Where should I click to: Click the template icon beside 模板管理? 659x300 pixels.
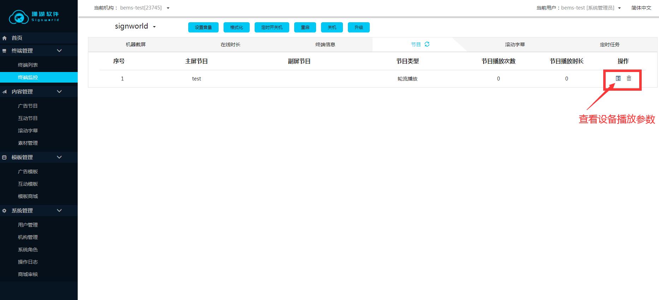pos(5,157)
